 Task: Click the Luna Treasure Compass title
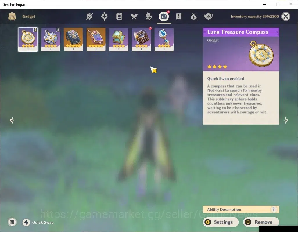pyautogui.click(x=238, y=32)
